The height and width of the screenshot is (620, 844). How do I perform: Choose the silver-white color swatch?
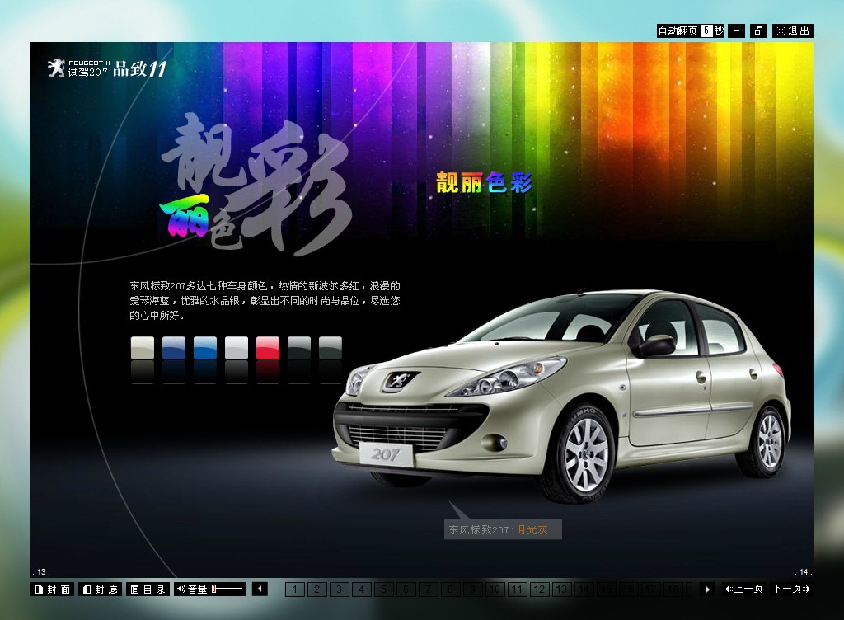[x=237, y=348]
